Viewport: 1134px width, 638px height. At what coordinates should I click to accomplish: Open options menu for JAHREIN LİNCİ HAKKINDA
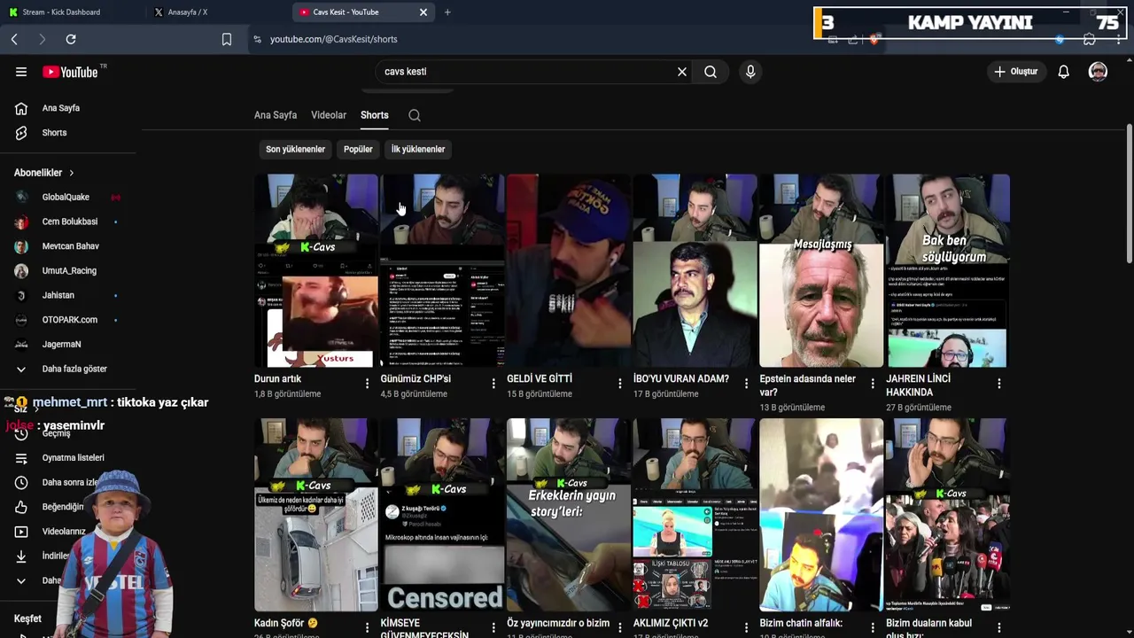click(998, 383)
